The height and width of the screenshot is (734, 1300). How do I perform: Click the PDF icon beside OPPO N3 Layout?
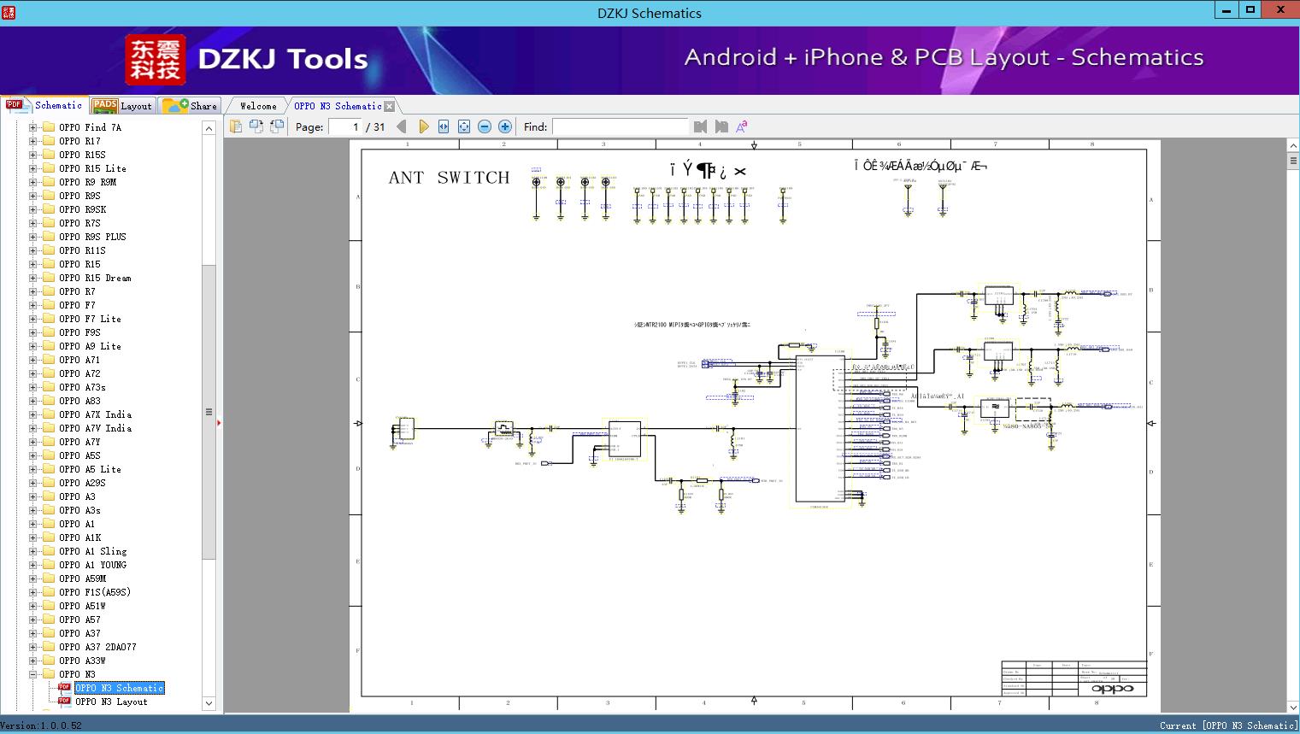[64, 702]
